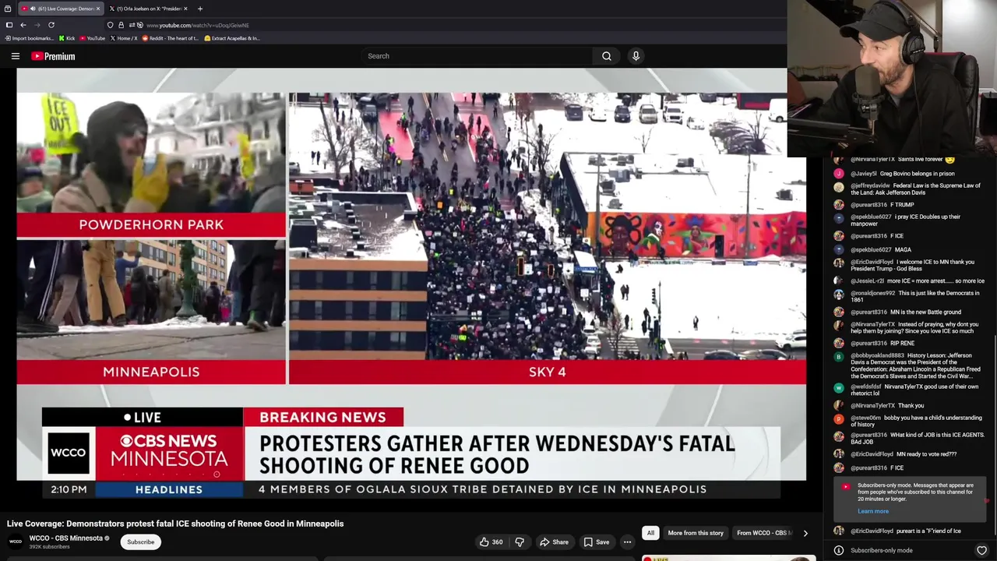This screenshot has width=997, height=561.
Task: Click the search magnifier button
Action: (607, 56)
